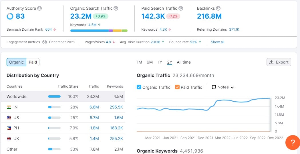The image size is (300, 154).
Task: Select the 1M time range
Action: click(139, 62)
